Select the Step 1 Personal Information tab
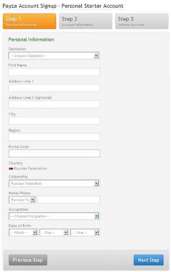 point(29,21)
